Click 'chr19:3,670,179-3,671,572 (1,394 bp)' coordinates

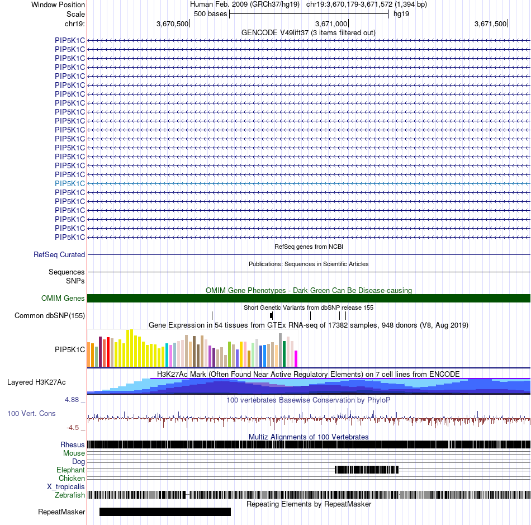(x=367, y=4)
